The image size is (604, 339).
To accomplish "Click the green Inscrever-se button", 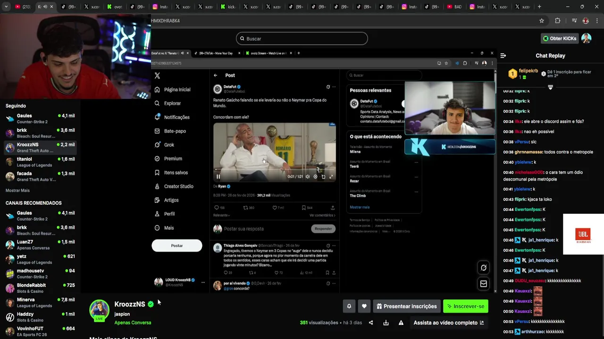I will point(466,306).
